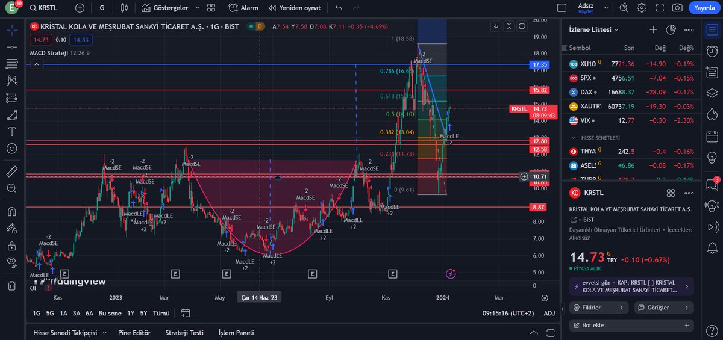
Task: Toggle stay in drawing mode
Action: tap(11, 229)
